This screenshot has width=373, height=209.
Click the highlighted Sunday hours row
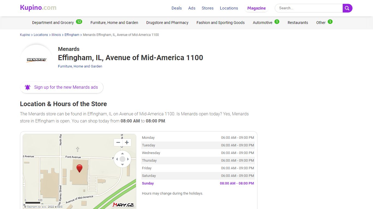(198, 183)
